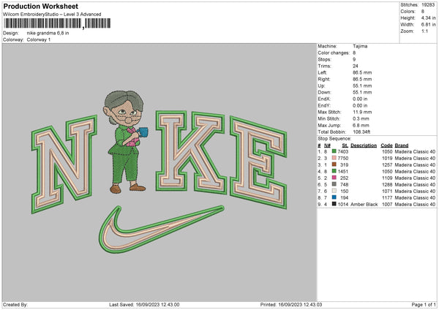439x310 pixels.
Task: Click 'Page 1 of 1' in the footer
Action: pos(424,304)
